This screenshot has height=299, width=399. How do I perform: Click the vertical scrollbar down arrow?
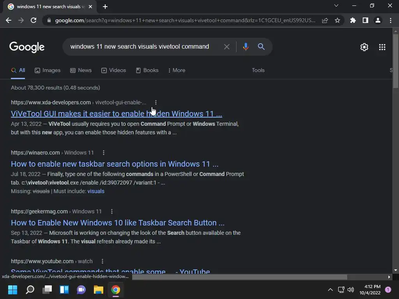[x=395, y=270]
